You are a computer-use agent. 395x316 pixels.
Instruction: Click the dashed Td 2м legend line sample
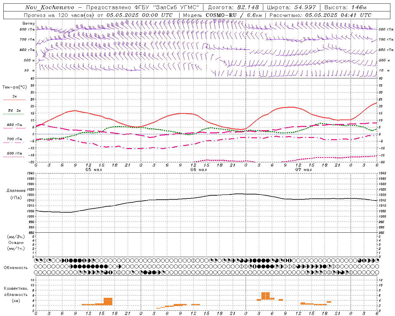click(x=14, y=114)
